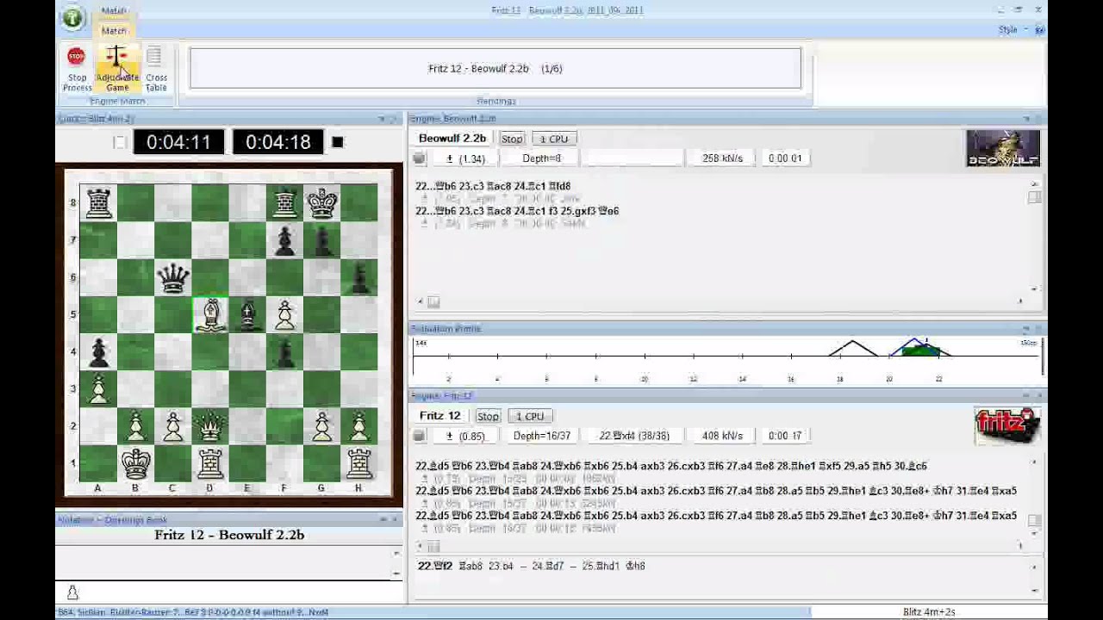Stop the Fritz 12 engine

coord(488,416)
